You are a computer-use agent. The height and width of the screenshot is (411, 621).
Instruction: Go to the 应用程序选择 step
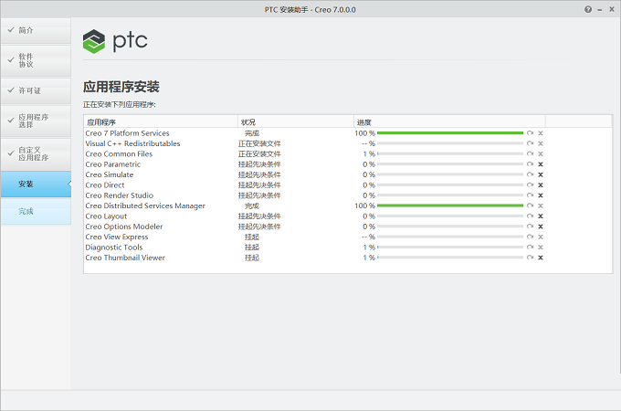(36, 121)
